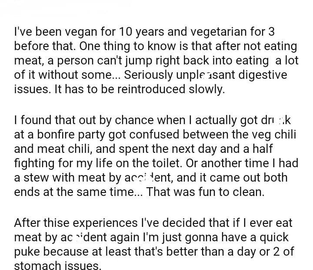Click the word "puke"
Image resolution: width=313 pixels, height=270 pixels.
(30, 252)
